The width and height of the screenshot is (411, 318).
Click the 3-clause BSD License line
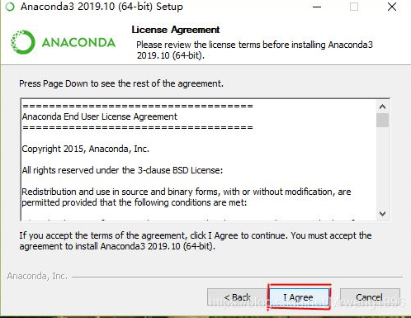point(122,170)
